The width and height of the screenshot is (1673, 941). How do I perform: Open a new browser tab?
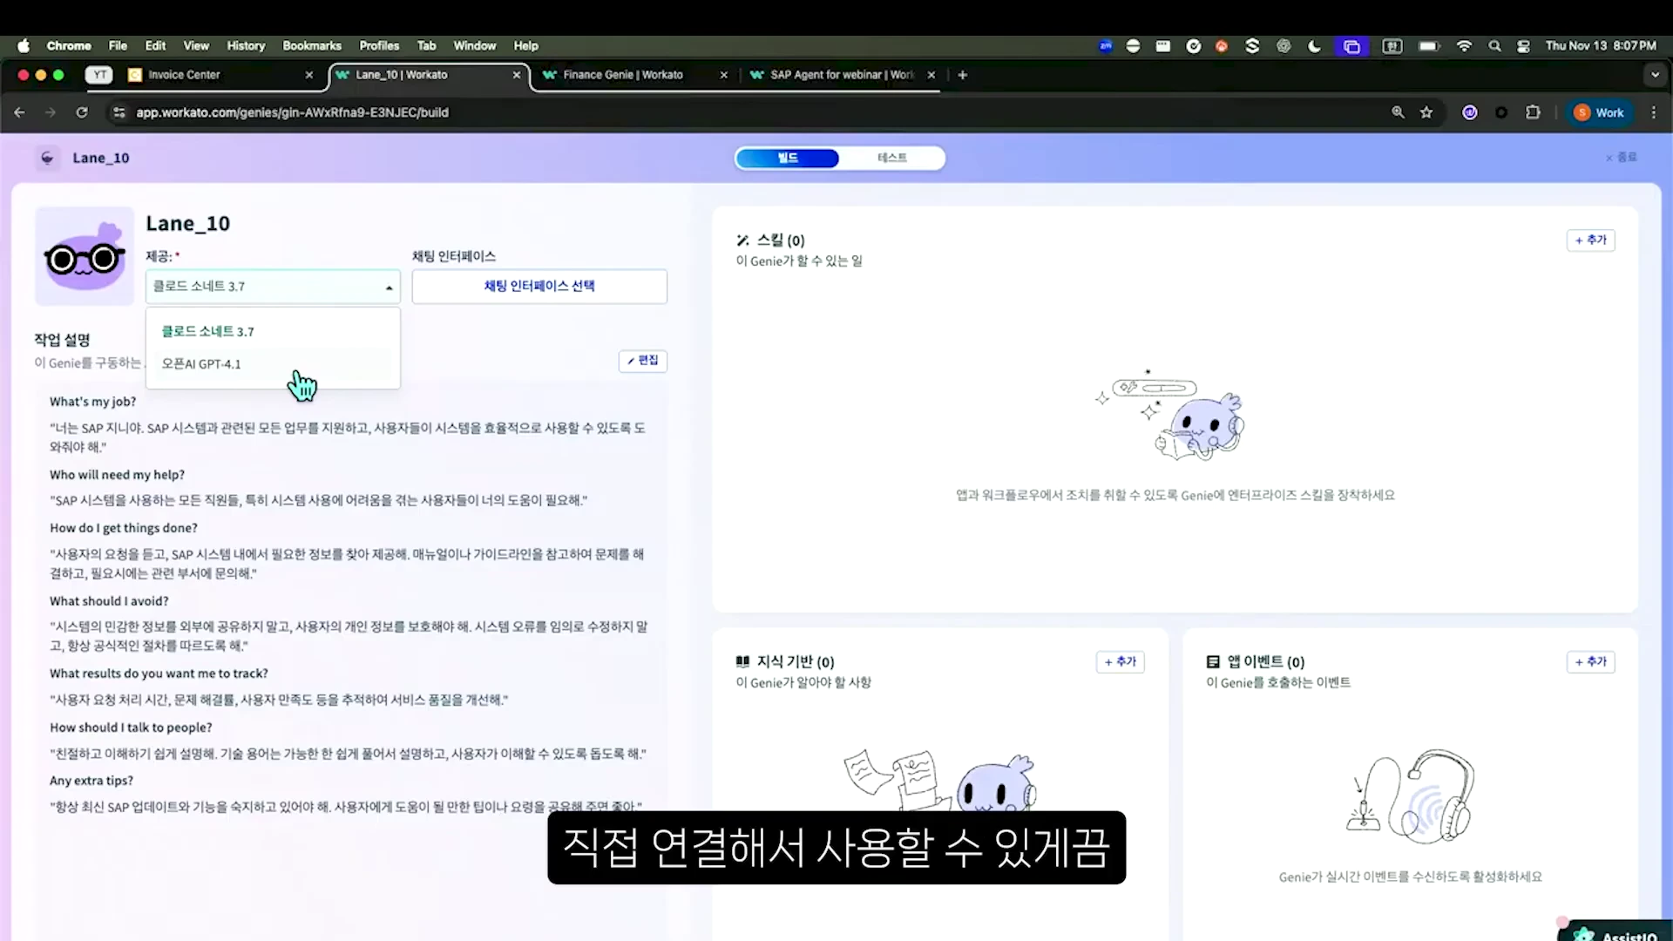tap(962, 75)
